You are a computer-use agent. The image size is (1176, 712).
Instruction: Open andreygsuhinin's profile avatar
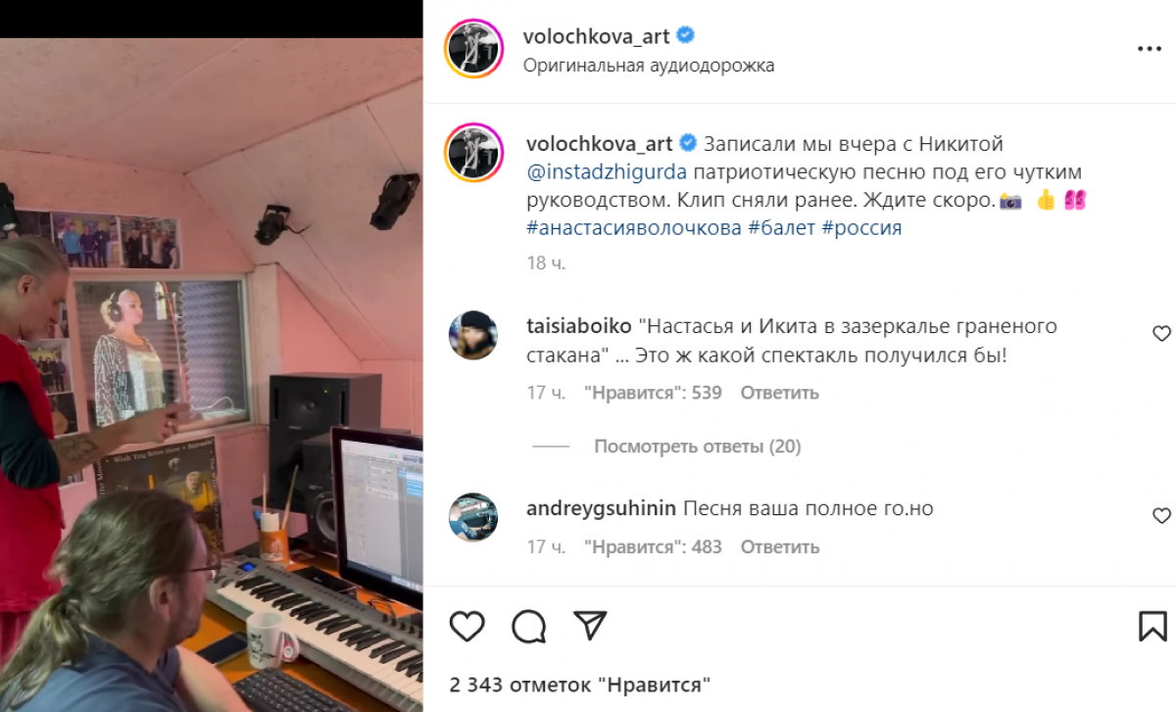coord(473,517)
